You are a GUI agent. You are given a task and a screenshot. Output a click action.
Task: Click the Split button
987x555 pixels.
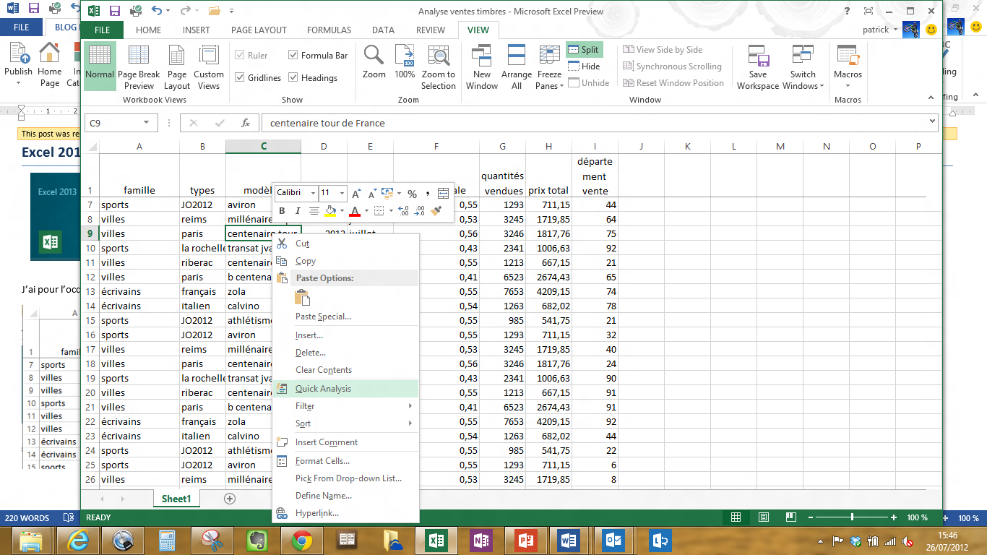tap(584, 50)
